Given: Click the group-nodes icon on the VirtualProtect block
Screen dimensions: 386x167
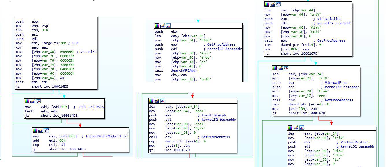Looking at the screenshot, I should [302, 127].
